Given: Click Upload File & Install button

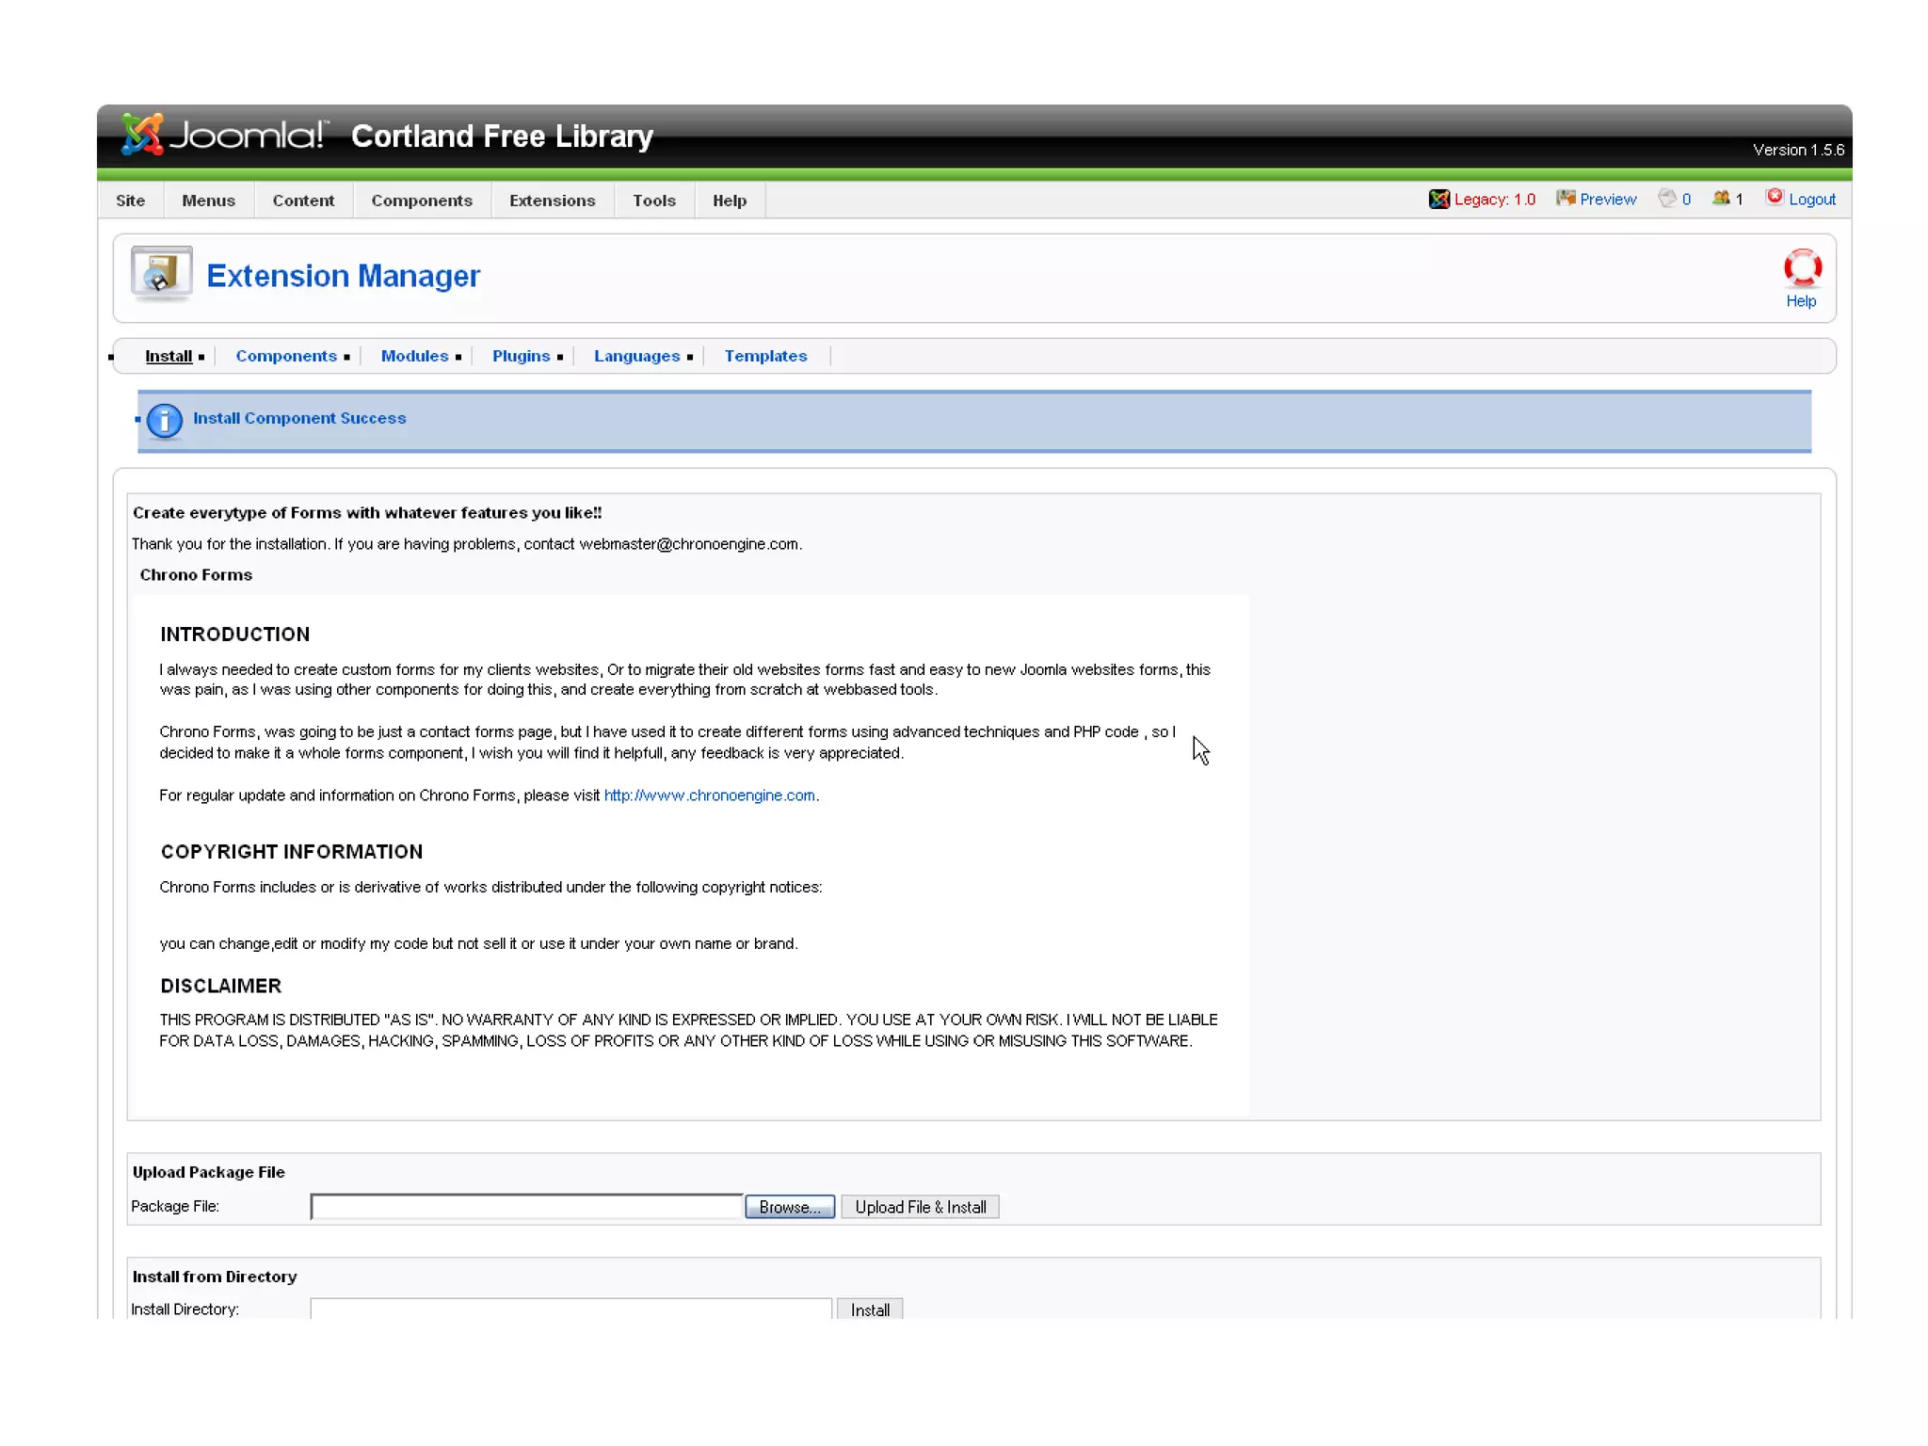Looking at the screenshot, I should [x=920, y=1207].
